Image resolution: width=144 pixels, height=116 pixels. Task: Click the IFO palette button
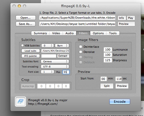click(x=31, y=56)
